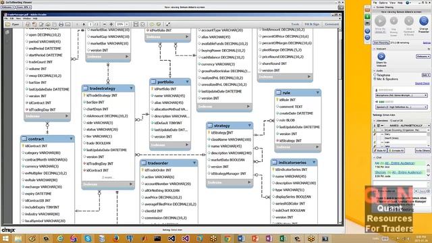Click the highlight text icon in Reader toolbar

pos(159,24)
